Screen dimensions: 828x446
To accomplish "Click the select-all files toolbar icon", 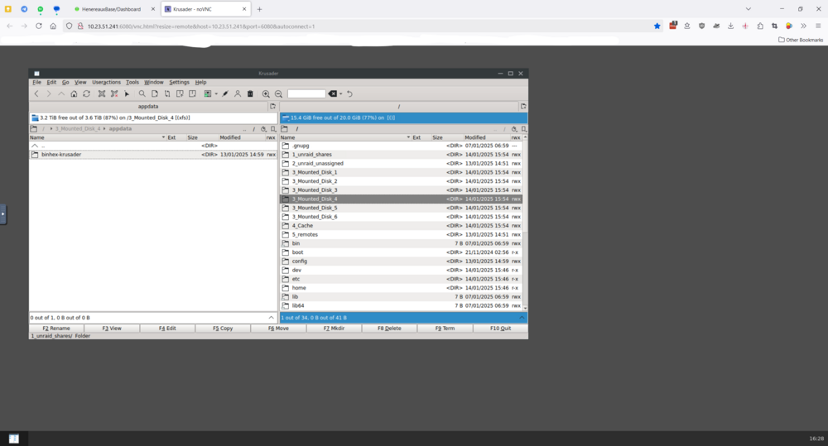I will tap(101, 94).
